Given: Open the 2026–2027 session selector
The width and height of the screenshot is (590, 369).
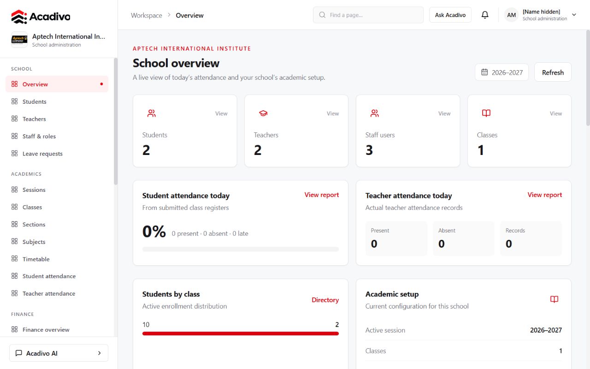Looking at the screenshot, I should coord(501,72).
